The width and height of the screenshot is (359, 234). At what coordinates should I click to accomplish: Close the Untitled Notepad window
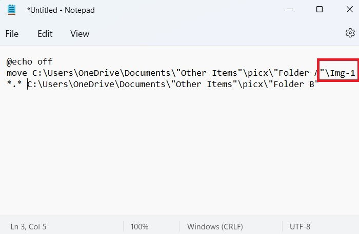[x=350, y=9]
